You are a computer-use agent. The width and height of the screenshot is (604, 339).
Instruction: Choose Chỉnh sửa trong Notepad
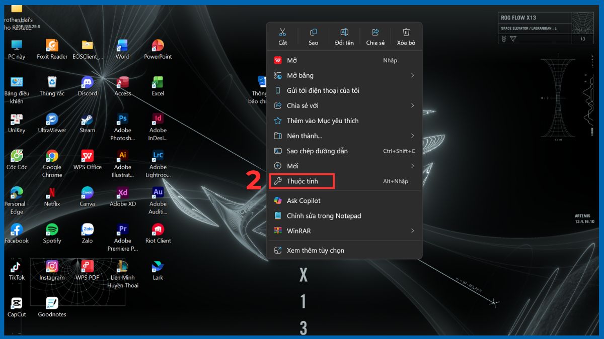344,215
